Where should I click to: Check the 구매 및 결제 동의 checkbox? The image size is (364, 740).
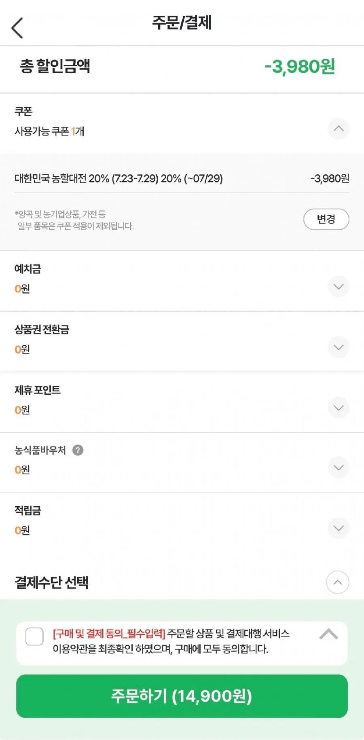[x=34, y=636]
